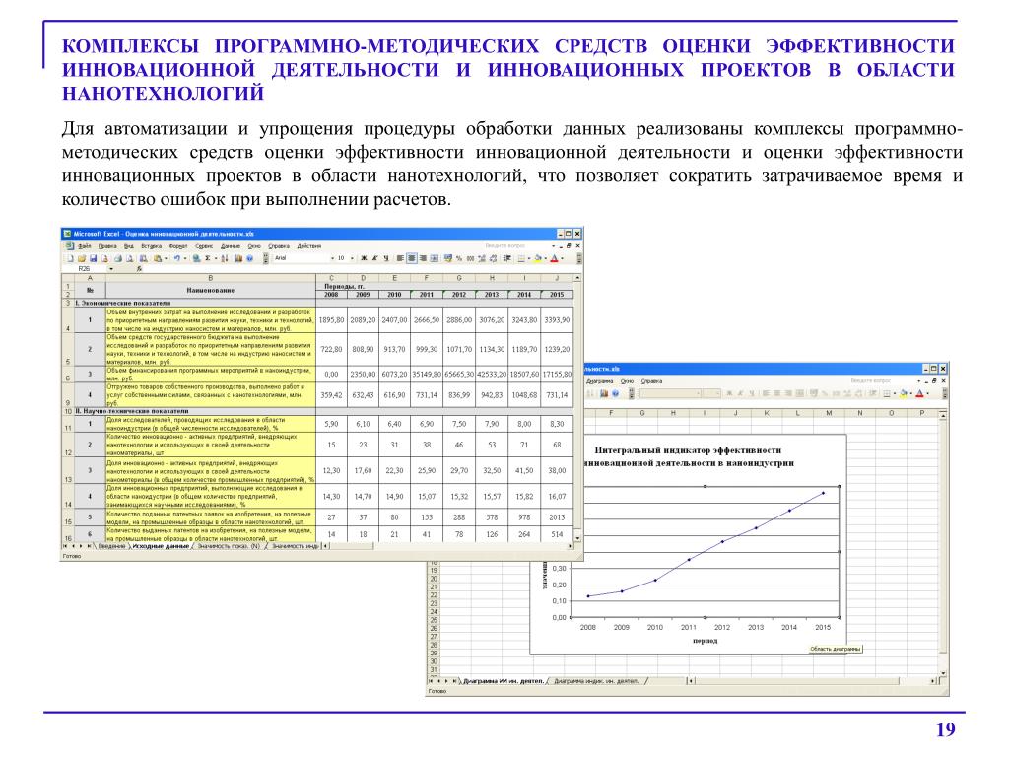This screenshot has height=757, width=1009.
Task: Click the Excel document icon left of Файл
Action: (70, 245)
